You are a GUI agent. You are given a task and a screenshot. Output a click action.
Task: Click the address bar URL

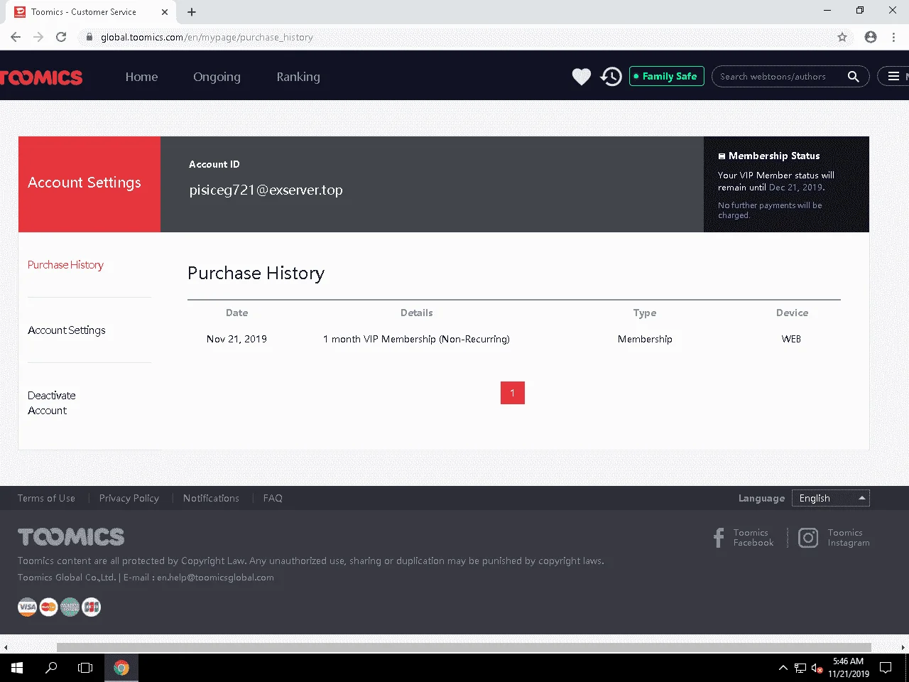pyautogui.click(x=207, y=37)
